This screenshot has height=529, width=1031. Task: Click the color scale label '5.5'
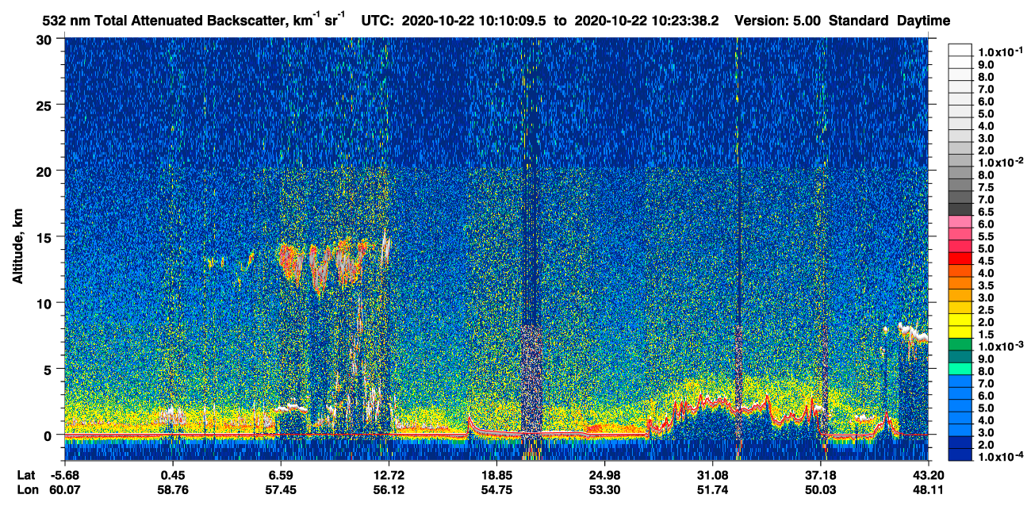[987, 236]
